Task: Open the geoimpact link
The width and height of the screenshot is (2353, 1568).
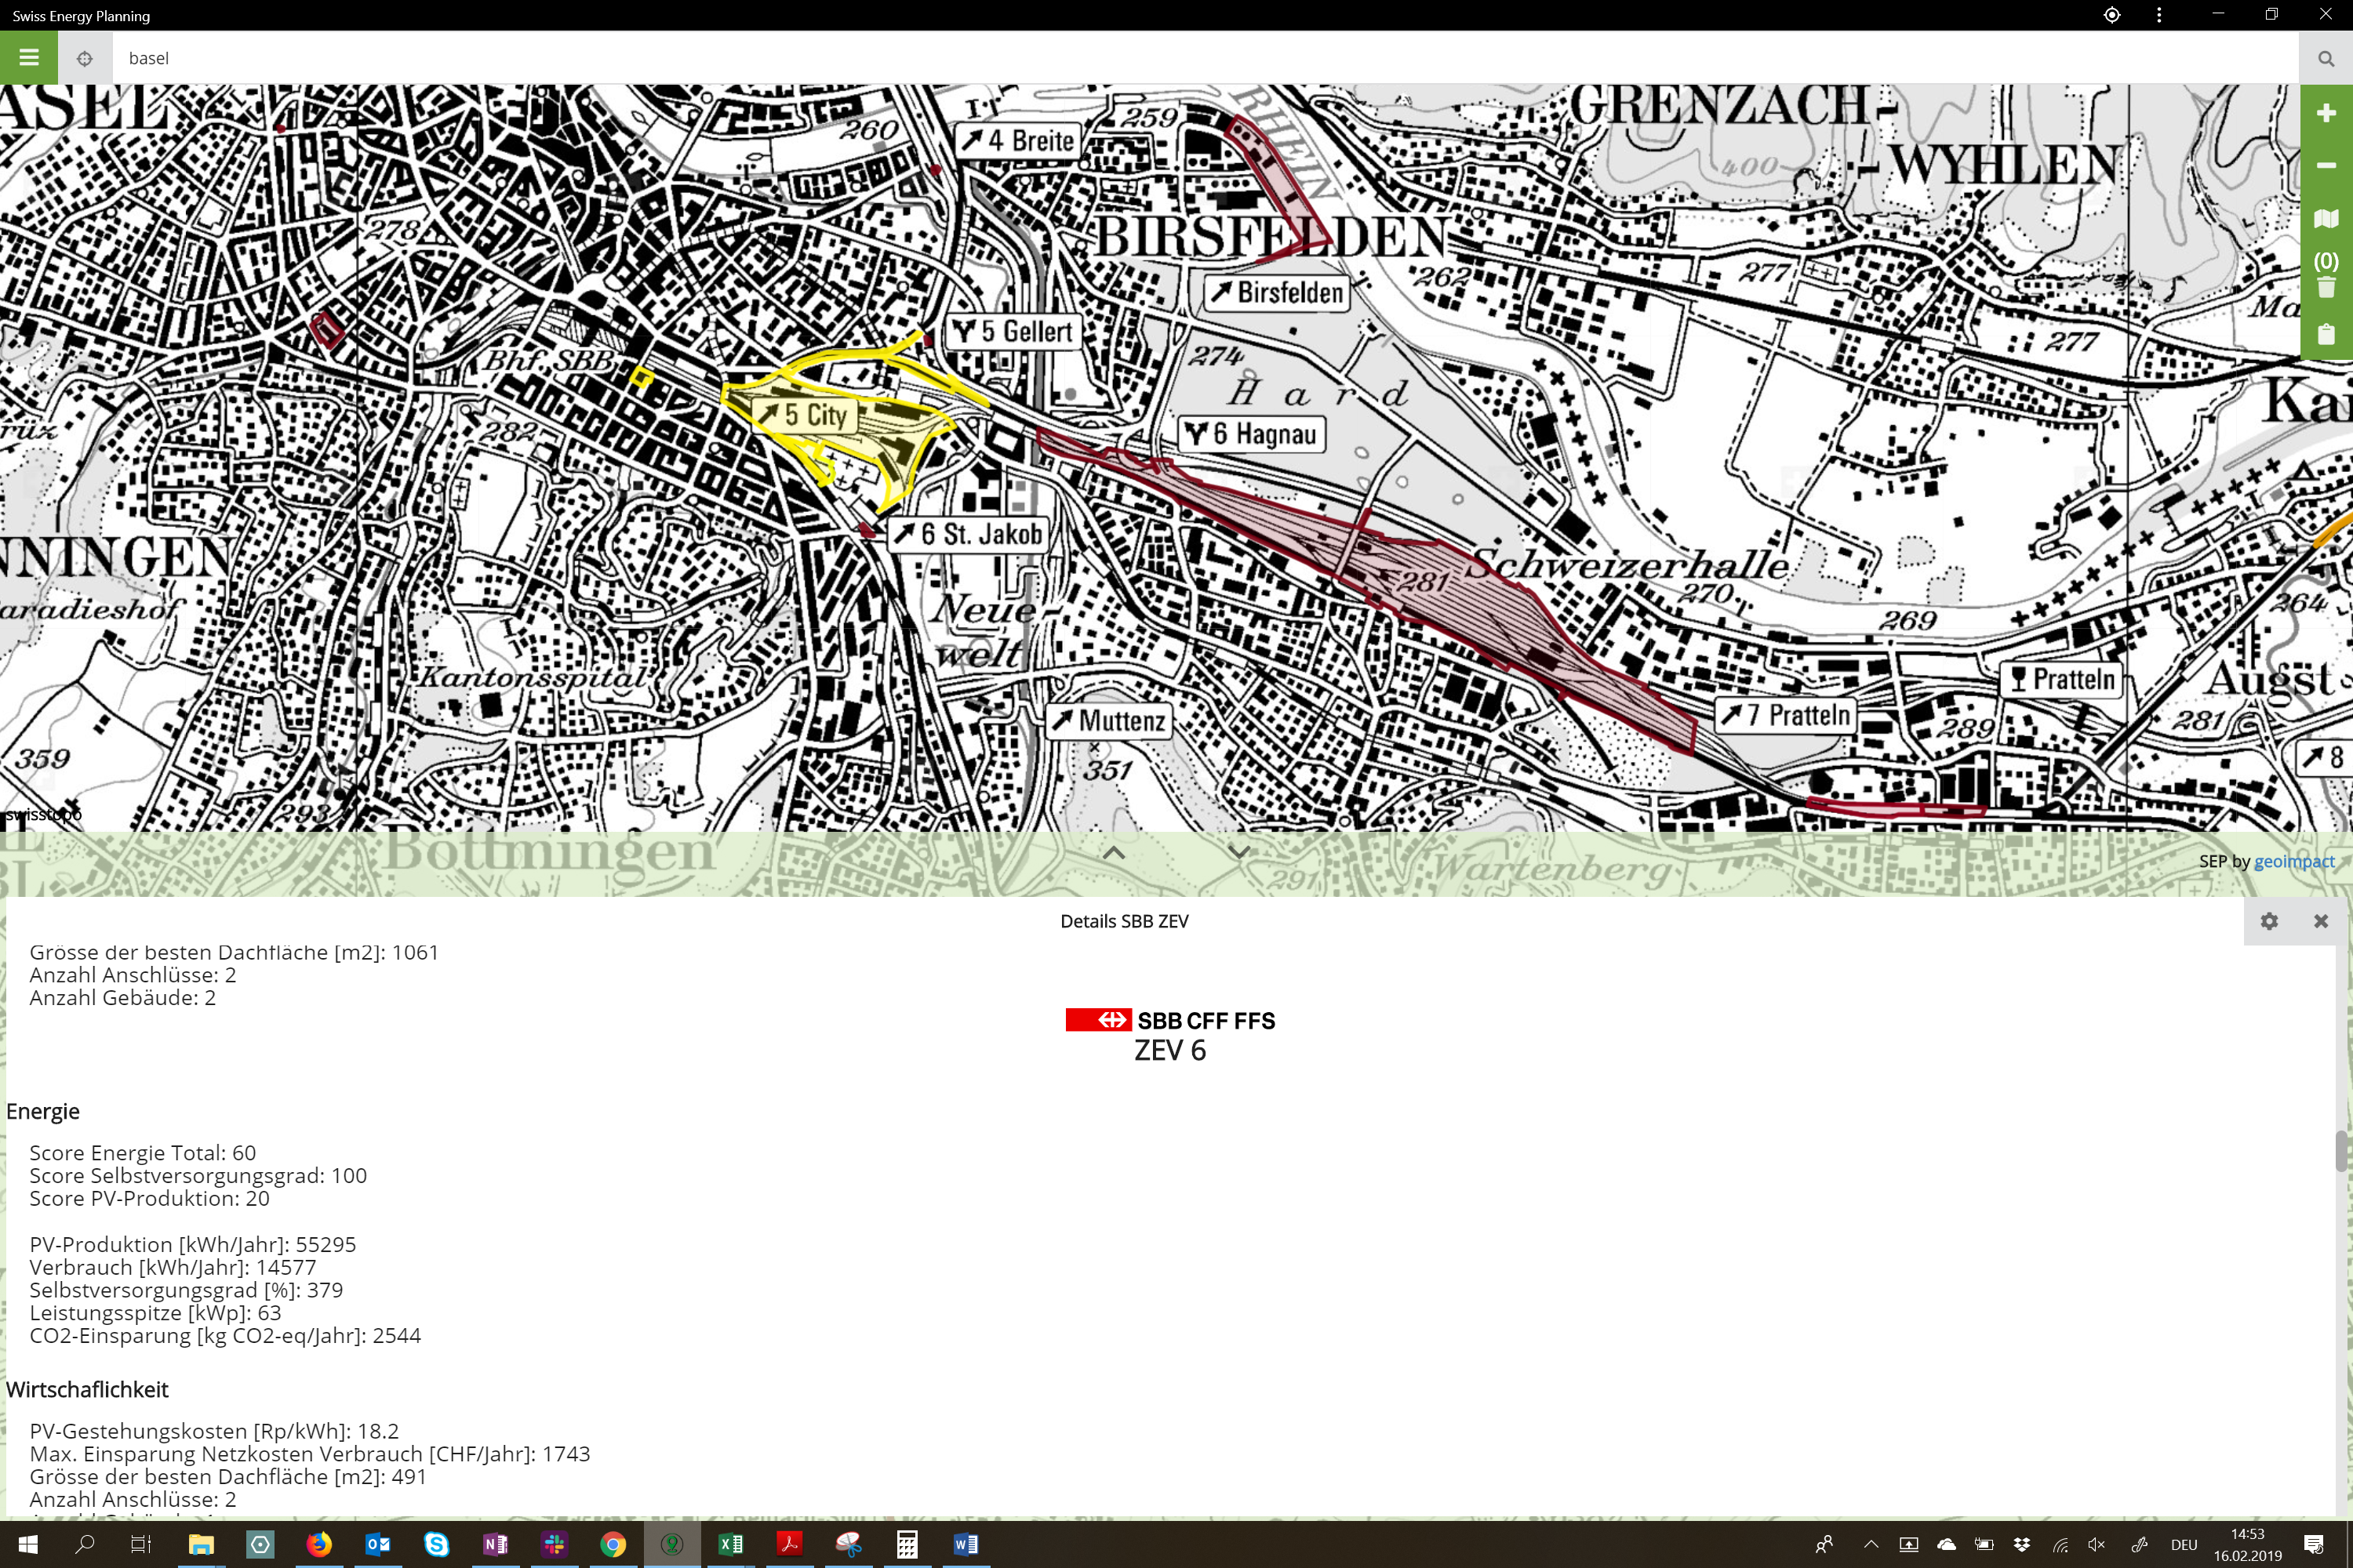Action: click(x=2293, y=861)
